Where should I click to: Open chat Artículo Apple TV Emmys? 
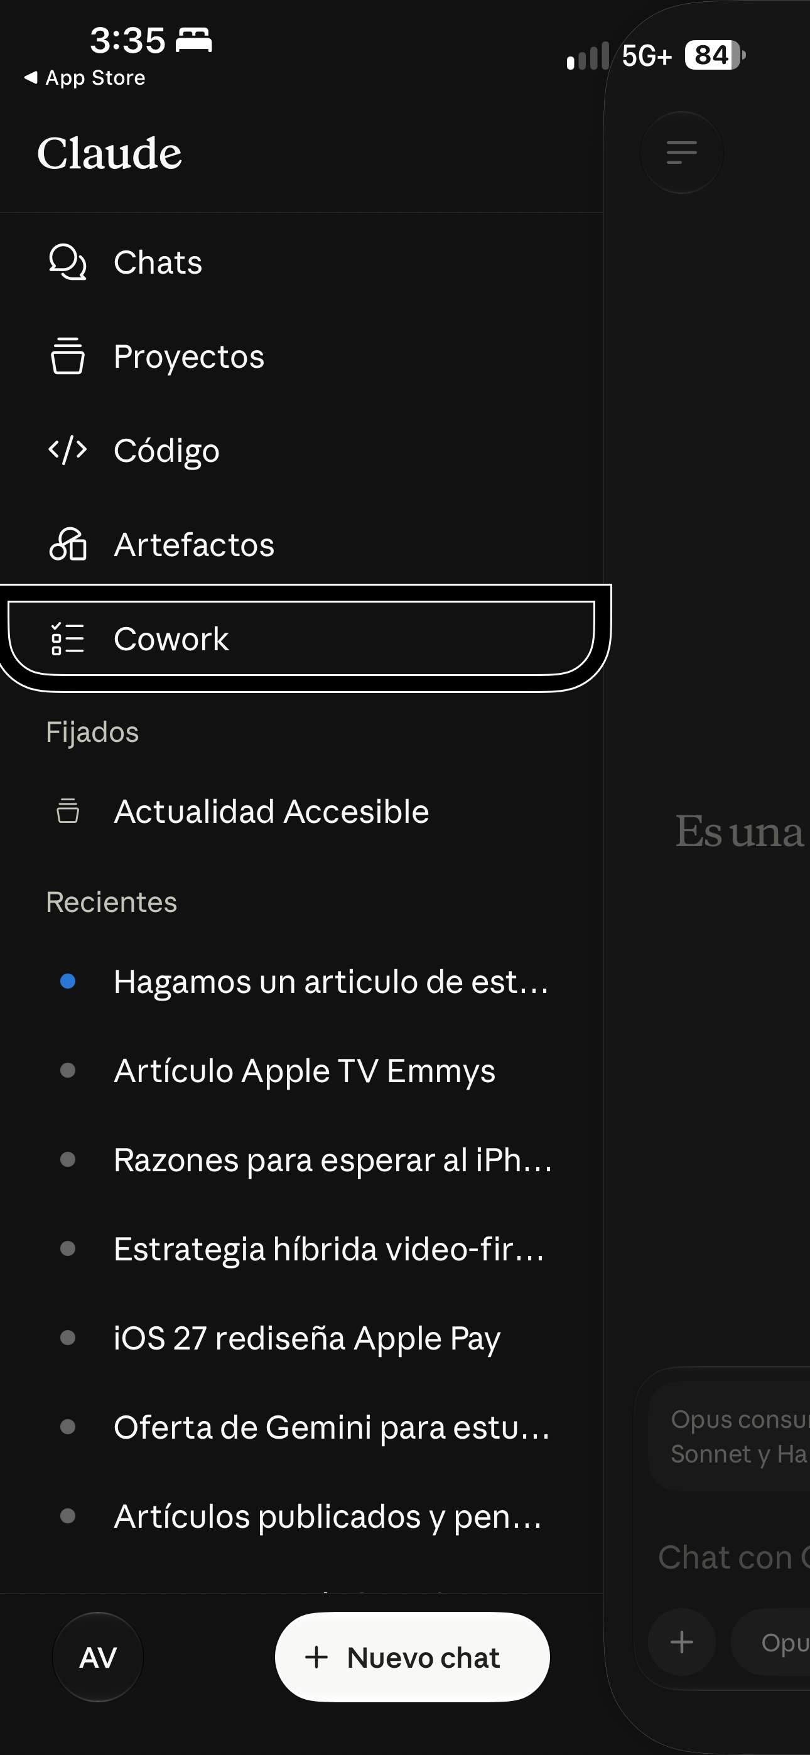coord(301,1070)
